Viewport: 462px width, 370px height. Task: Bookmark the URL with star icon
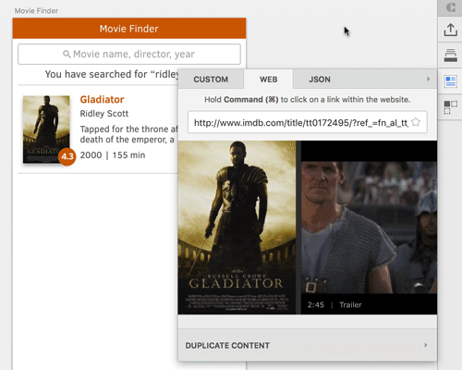pos(416,122)
